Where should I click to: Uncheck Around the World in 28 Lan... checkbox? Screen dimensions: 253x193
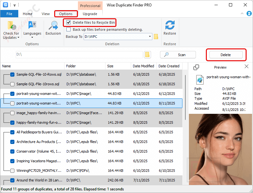[x=12, y=180]
